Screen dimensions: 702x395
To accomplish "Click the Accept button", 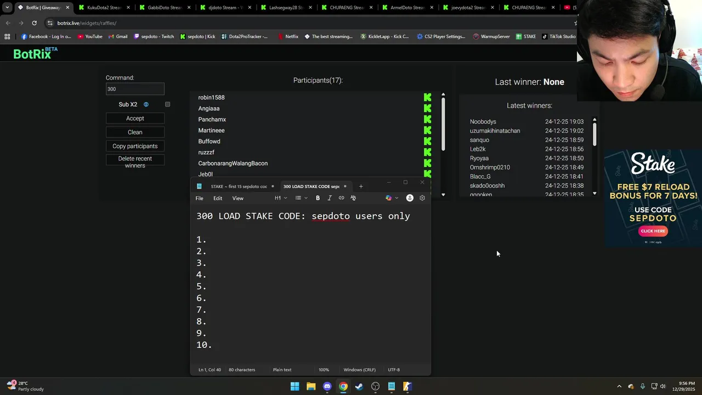I will (135, 119).
